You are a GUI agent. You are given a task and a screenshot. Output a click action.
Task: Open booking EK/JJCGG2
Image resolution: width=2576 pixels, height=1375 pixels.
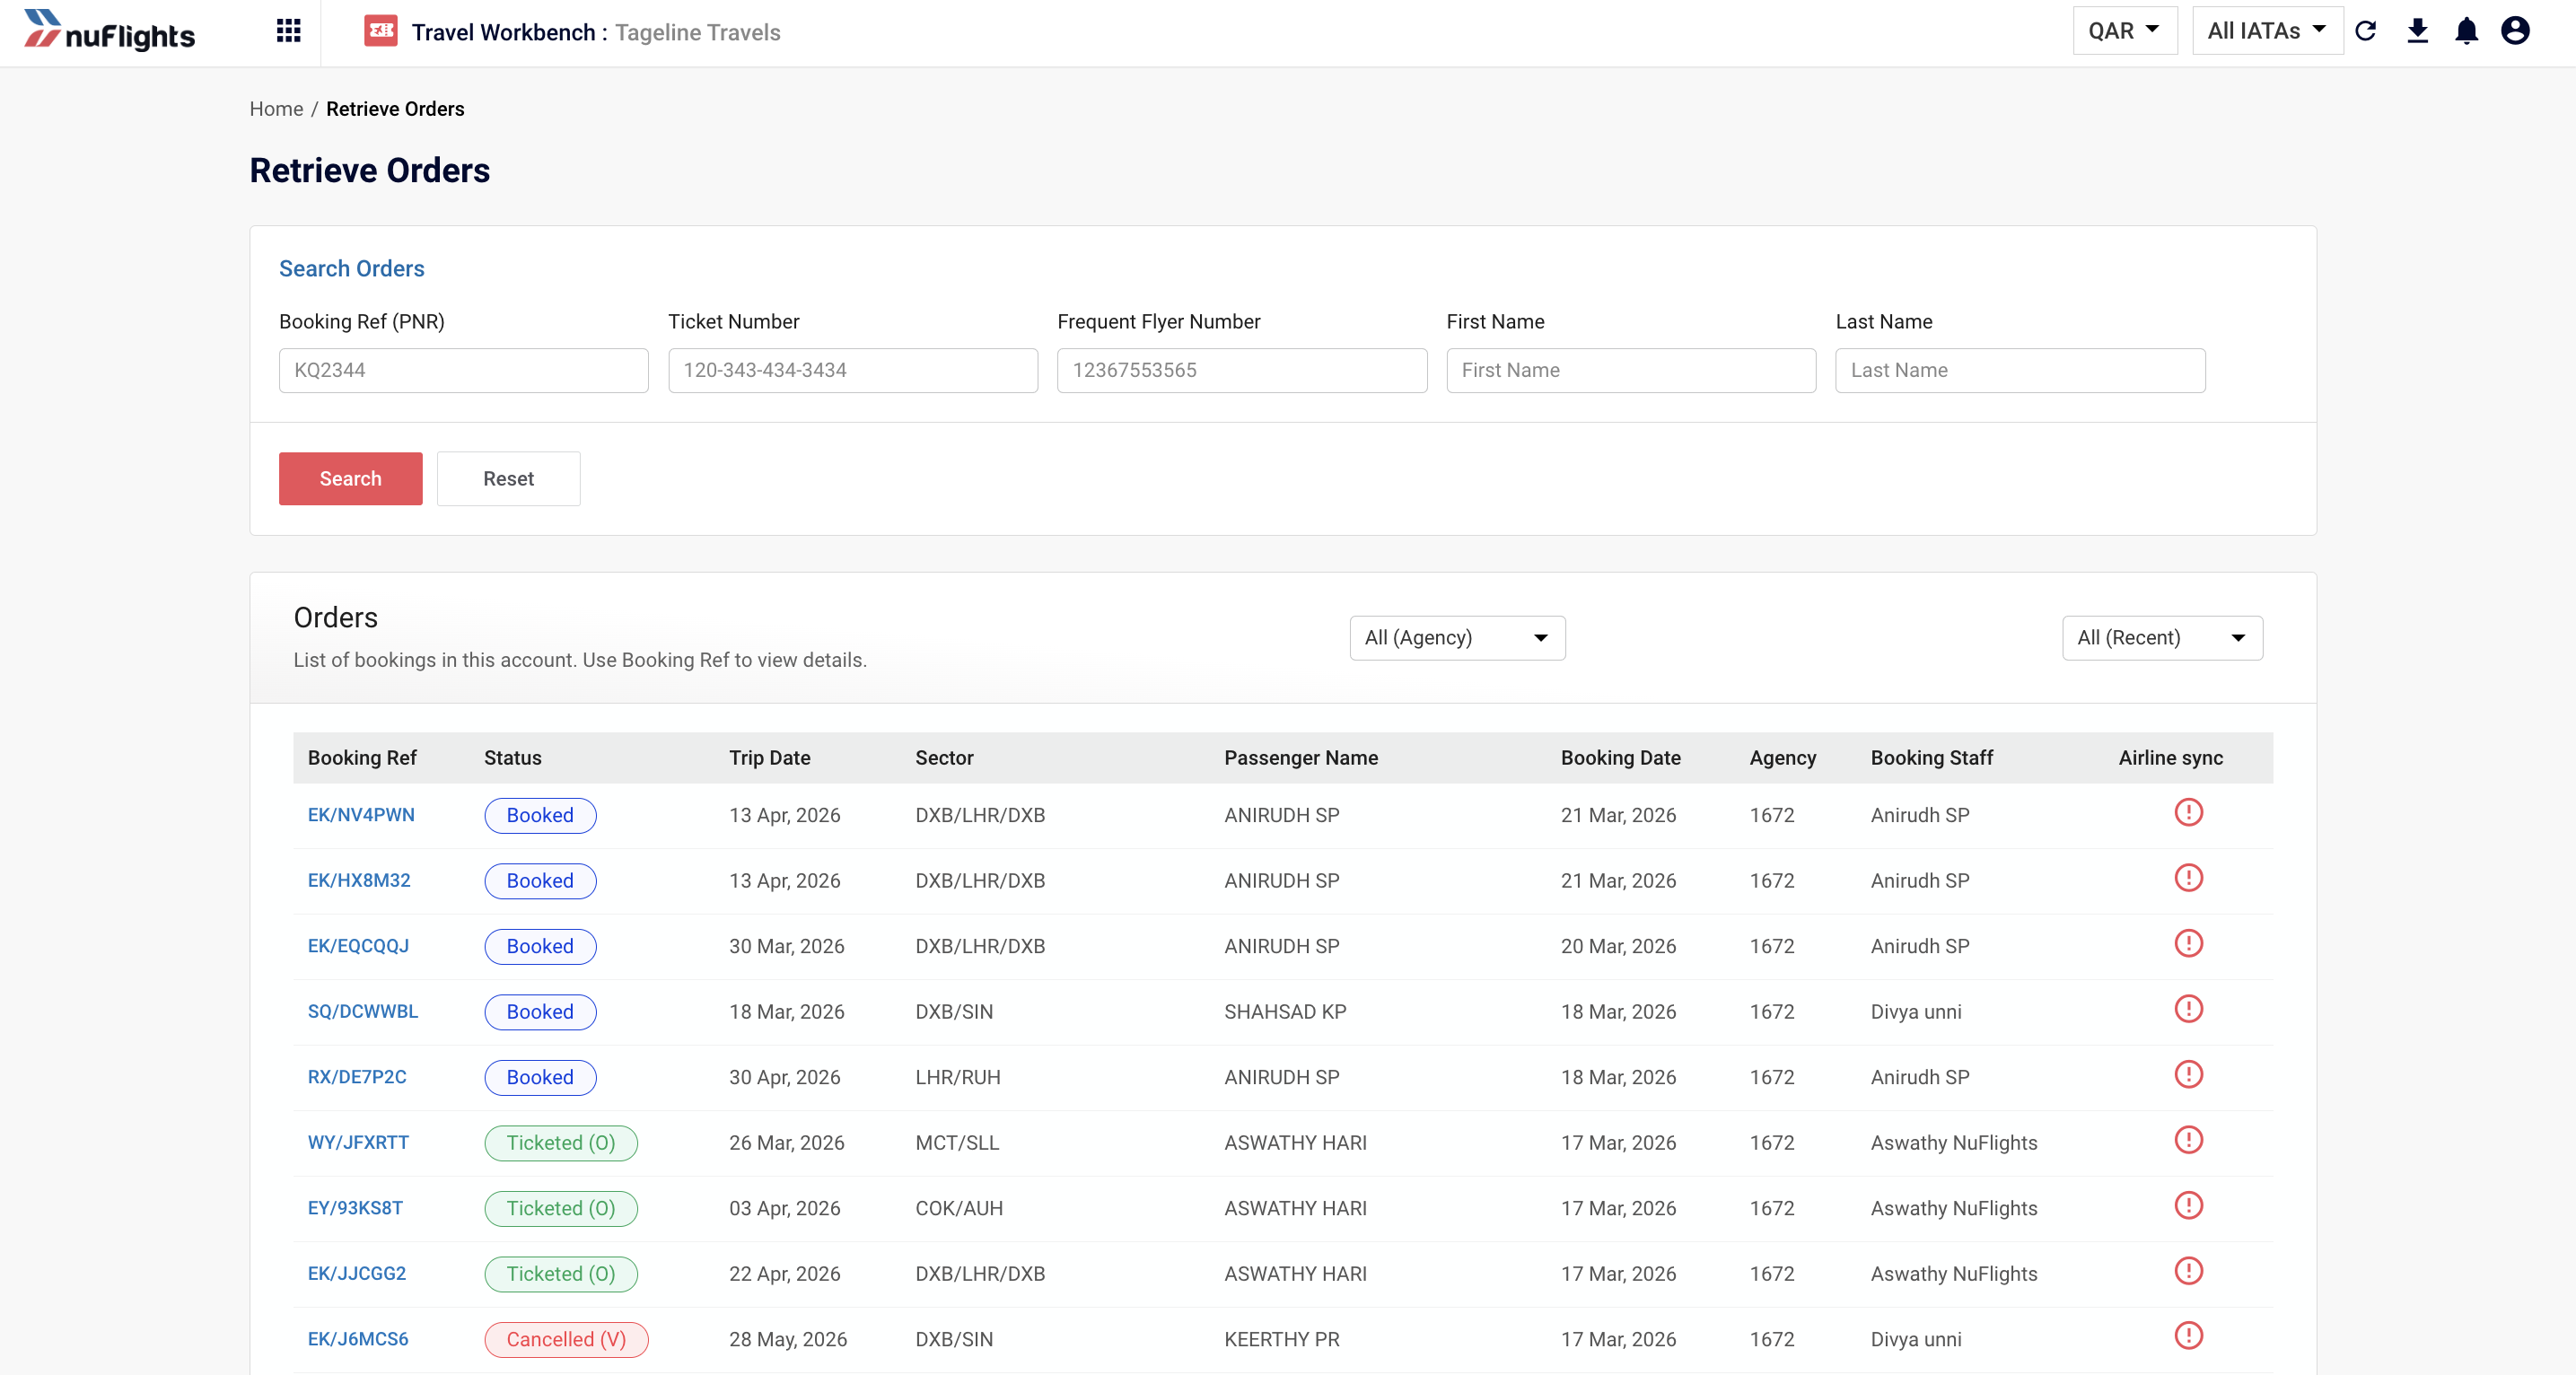[357, 1274]
